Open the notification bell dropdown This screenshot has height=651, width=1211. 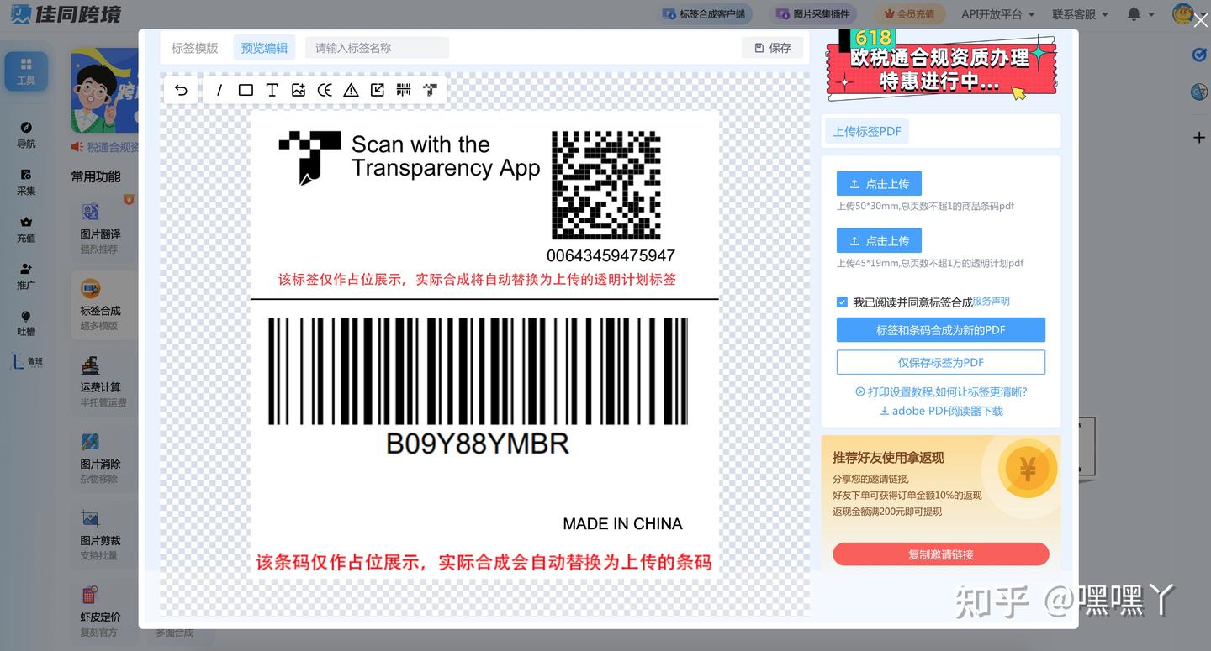coord(1140,14)
